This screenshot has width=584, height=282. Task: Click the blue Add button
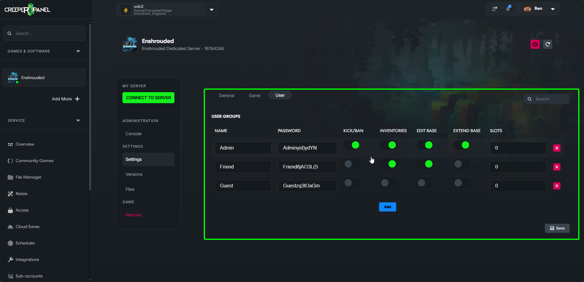pyautogui.click(x=388, y=207)
